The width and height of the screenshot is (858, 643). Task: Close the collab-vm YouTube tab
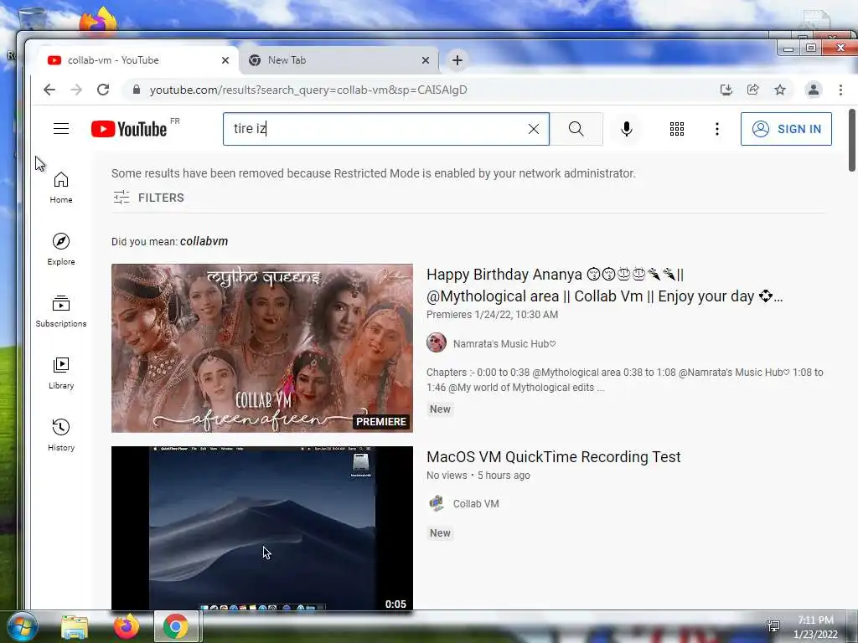pyautogui.click(x=225, y=60)
